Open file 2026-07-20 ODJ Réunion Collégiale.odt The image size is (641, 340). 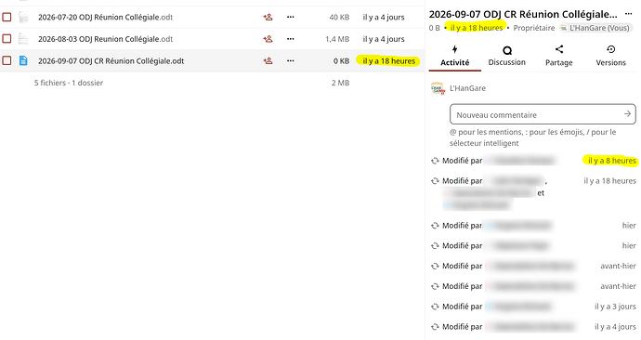click(x=105, y=17)
